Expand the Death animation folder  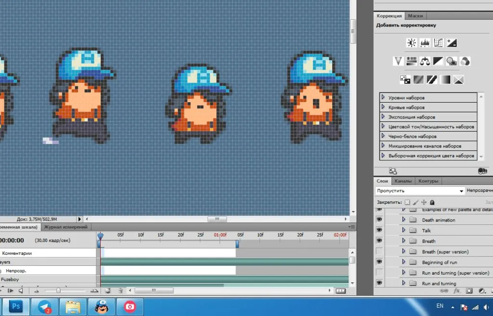[404, 219]
